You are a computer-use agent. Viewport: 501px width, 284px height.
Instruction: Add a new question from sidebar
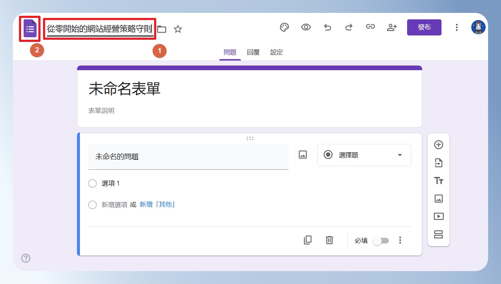[x=439, y=145]
